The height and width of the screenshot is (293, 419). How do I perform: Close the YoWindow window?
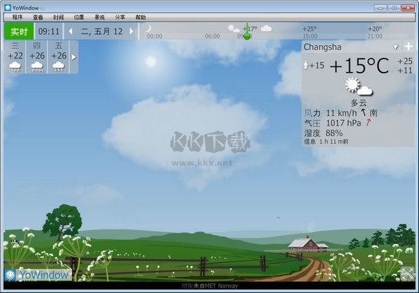click(409, 8)
